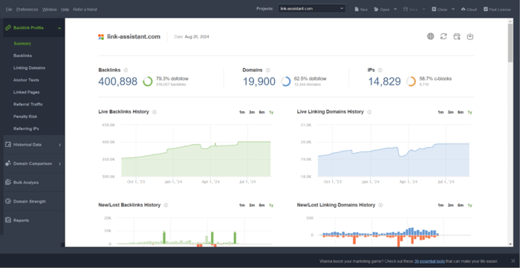Open Domain Strength in the sidebar

tap(29, 201)
